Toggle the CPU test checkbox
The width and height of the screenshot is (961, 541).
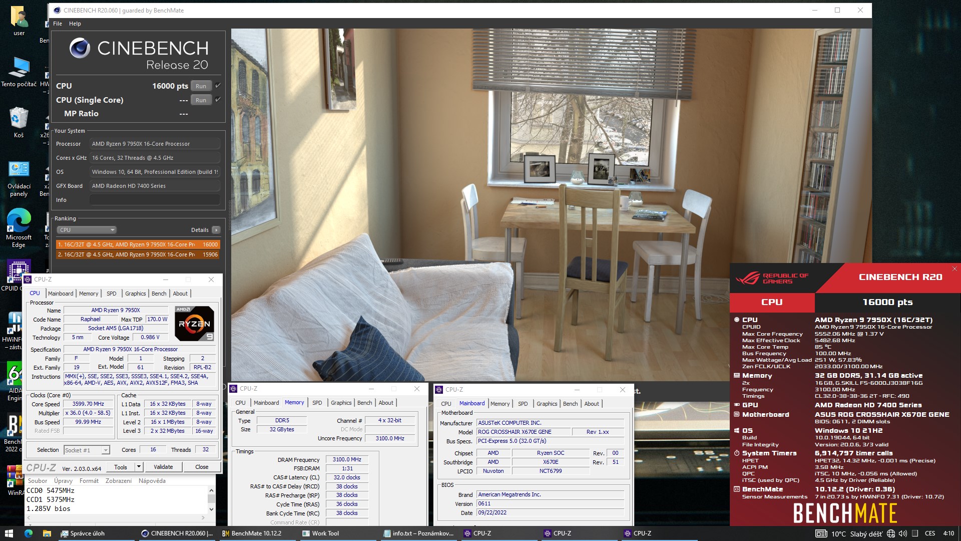point(218,86)
